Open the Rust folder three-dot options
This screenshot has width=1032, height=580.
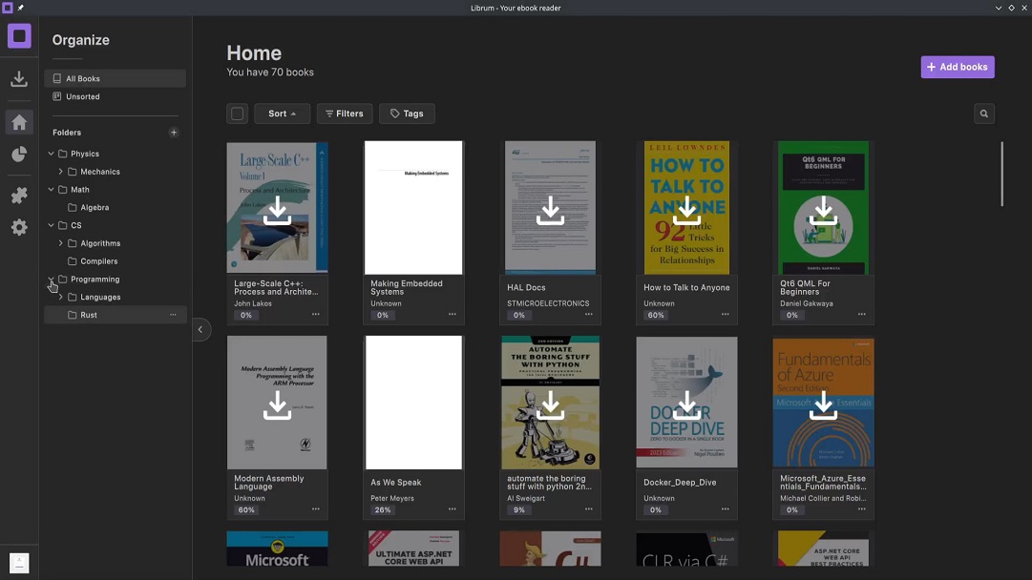[173, 315]
